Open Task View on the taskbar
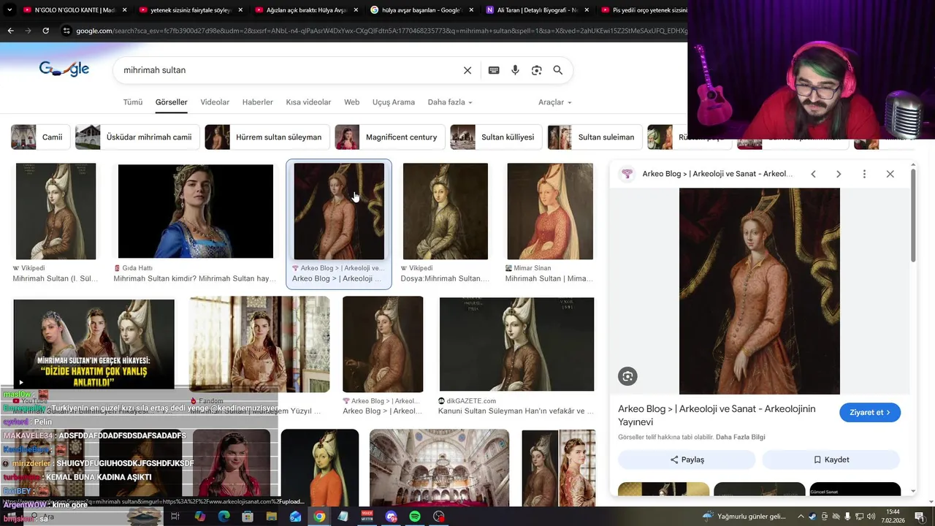The image size is (935, 526). [175, 517]
